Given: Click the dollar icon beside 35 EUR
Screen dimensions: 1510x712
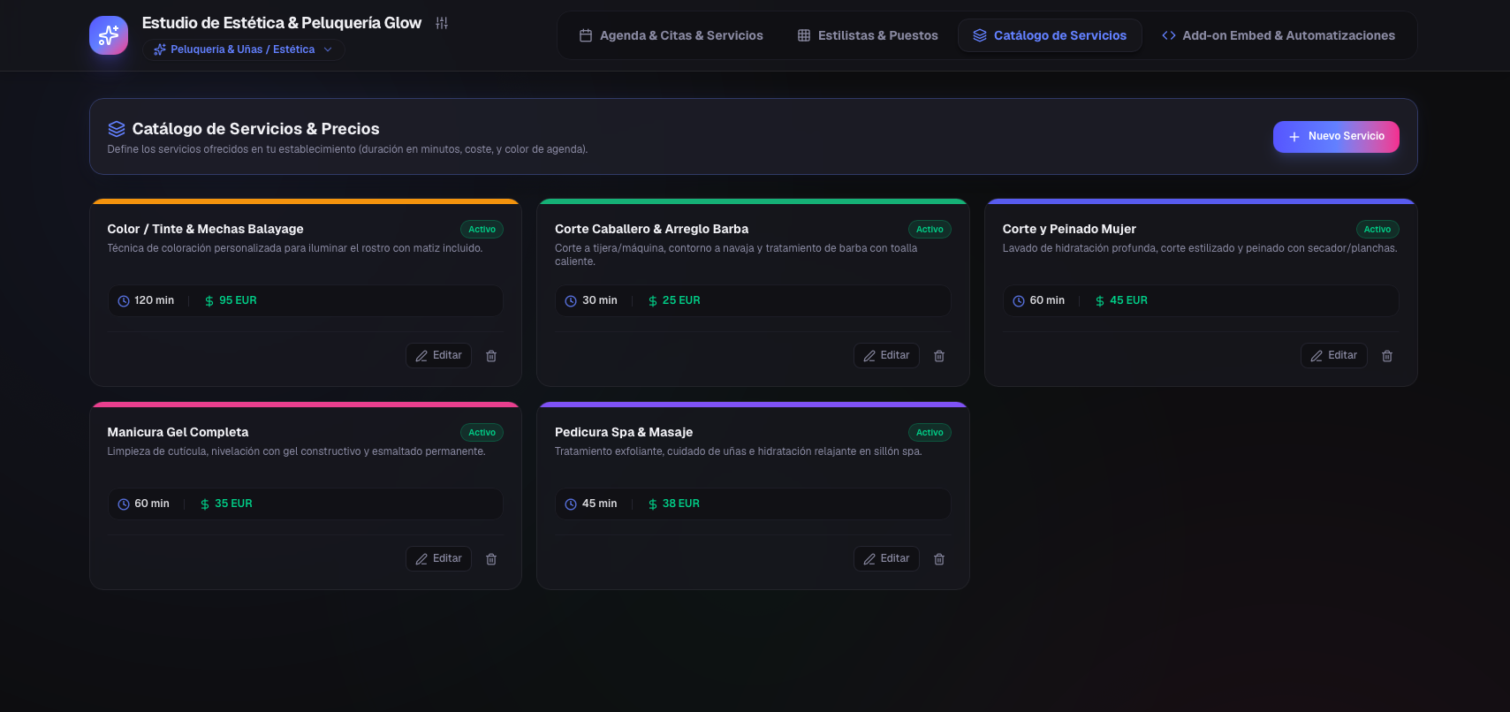Looking at the screenshot, I should (205, 504).
